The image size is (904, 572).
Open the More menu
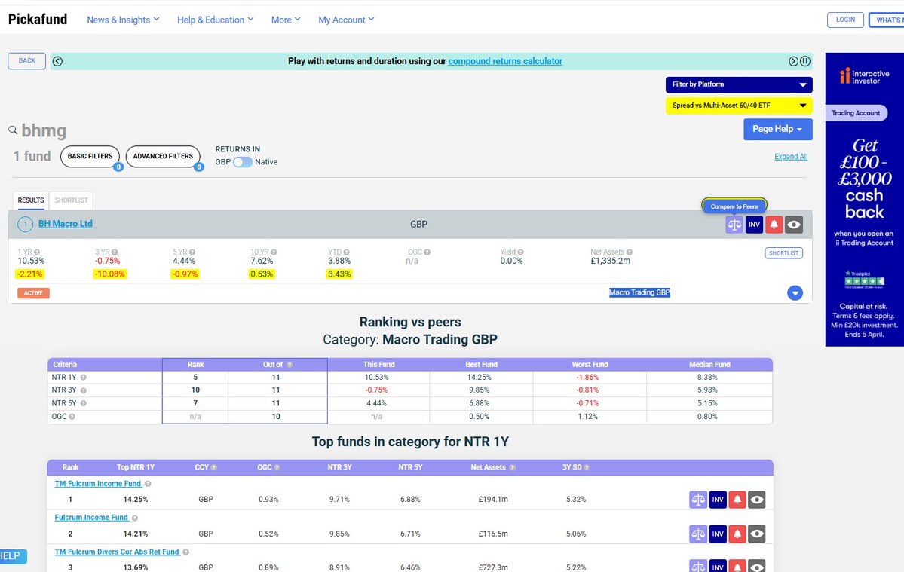286,20
